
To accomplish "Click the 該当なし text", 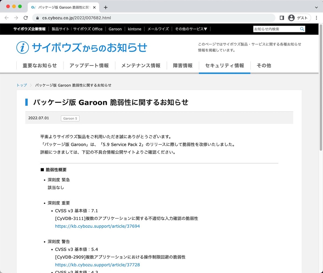I will pyautogui.click(x=56, y=188).
